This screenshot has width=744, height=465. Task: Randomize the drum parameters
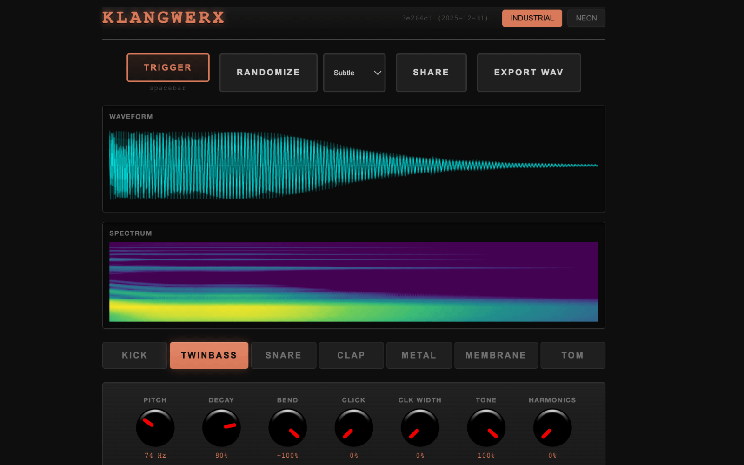coord(268,73)
